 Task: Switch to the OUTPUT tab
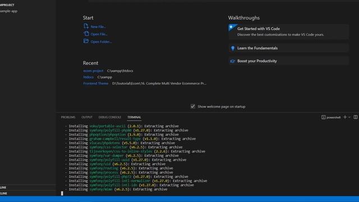coord(87,117)
